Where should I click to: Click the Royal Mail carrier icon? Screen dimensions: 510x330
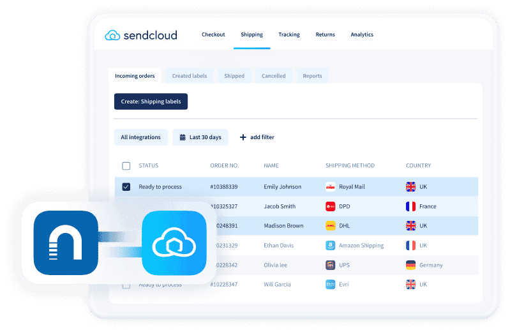(x=331, y=187)
